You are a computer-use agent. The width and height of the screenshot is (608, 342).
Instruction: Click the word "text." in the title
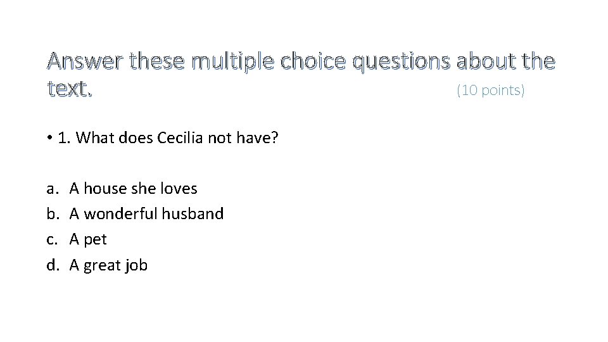(x=70, y=90)
